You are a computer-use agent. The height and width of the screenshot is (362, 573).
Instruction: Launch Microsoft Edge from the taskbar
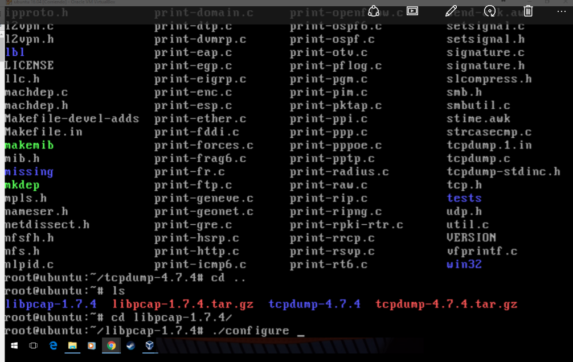point(53,345)
